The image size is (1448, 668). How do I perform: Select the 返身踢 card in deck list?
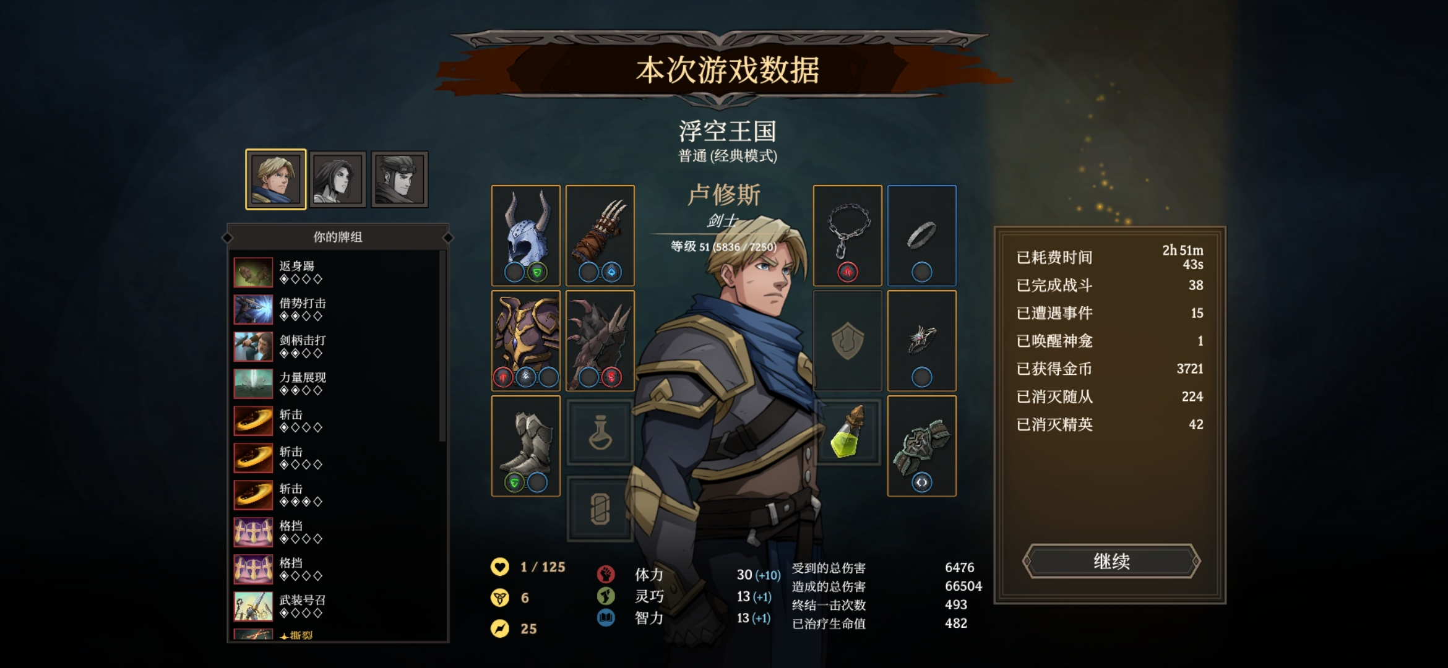point(336,272)
